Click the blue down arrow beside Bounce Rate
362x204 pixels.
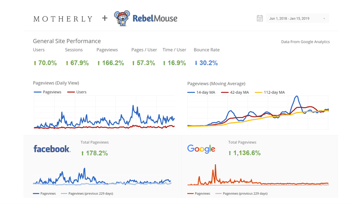pos(196,63)
